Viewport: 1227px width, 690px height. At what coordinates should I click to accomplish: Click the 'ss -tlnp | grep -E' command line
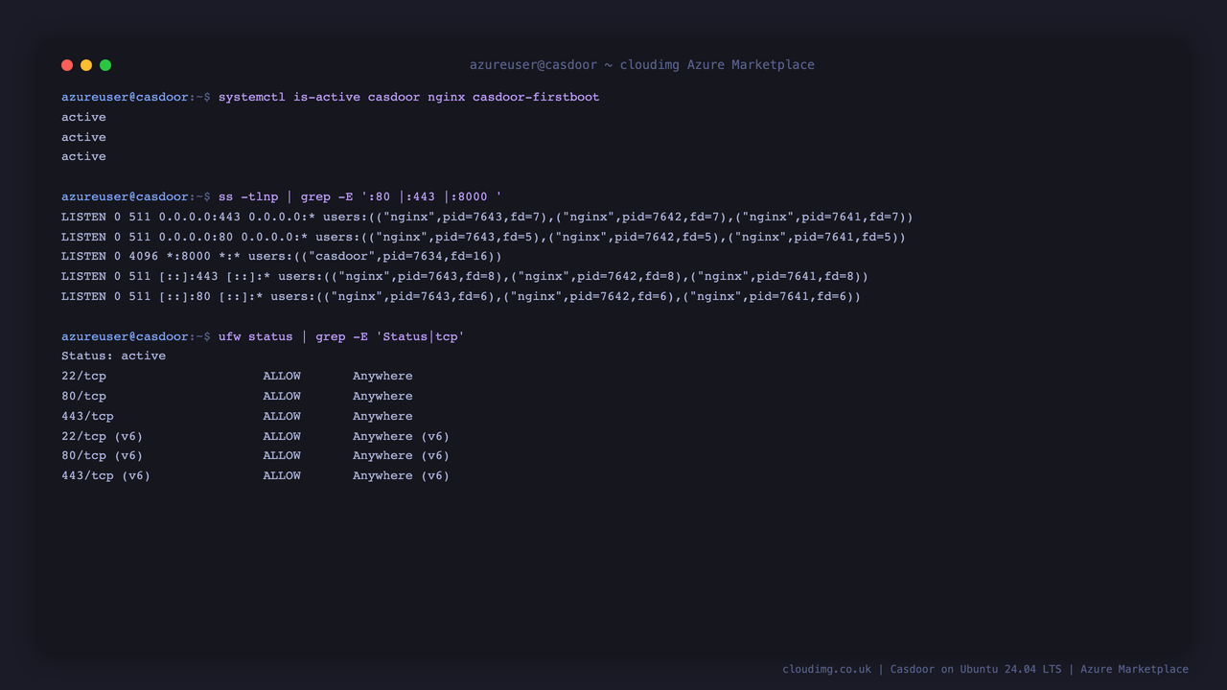(x=360, y=196)
